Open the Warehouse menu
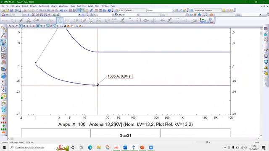This screenshot has height=151, width=269. click(x=63, y=6)
